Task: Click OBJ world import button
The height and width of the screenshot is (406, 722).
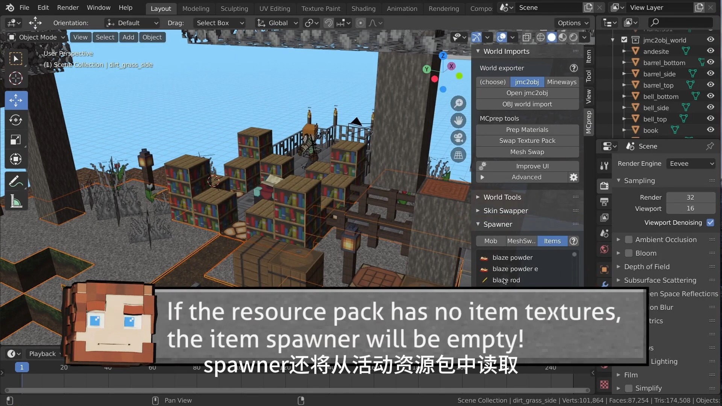Action: pyautogui.click(x=527, y=104)
